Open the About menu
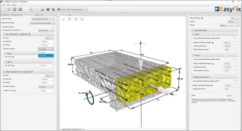 (x=14, y=5)
